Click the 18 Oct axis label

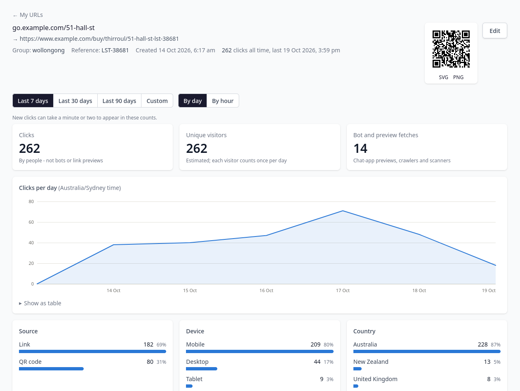click(x=419, y=290)
